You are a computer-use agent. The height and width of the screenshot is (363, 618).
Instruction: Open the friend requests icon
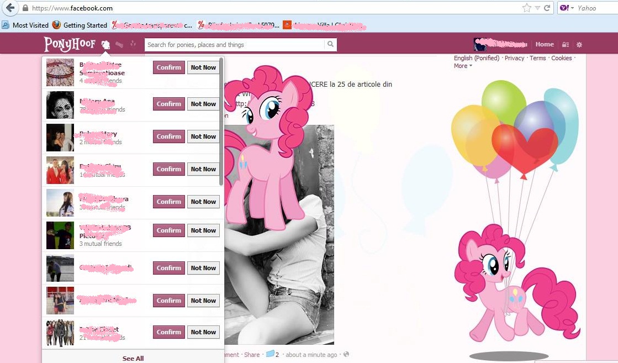coord(106,45)
